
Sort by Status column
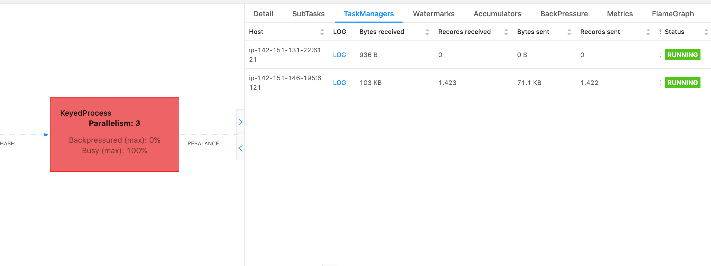pos(707,32)
